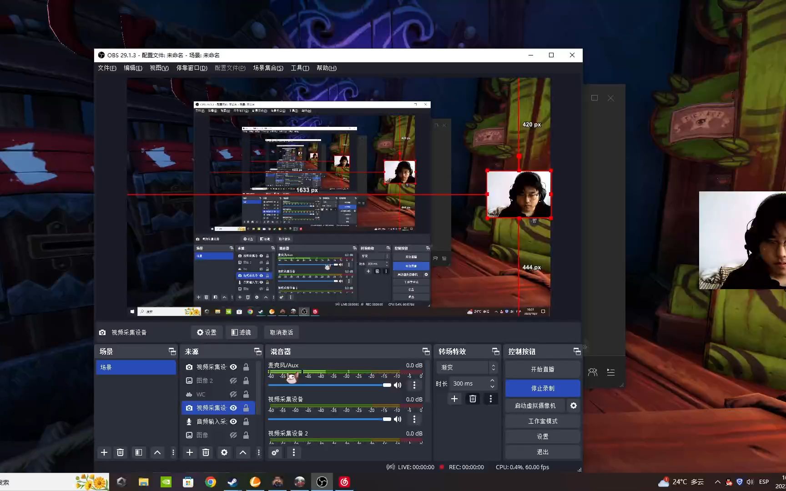This screenshot has height=491, width=786.
Task: Open advanced audio properties gears in 混音器 footer
Action: tap(275, 452)
